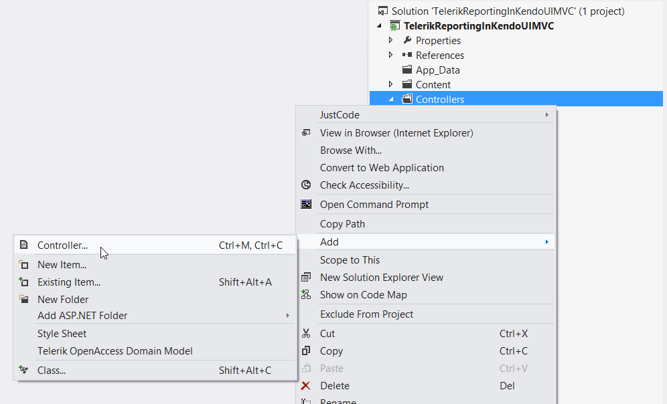The width and height of the screenshot is (667, 404).
Task: Click the New Folder icon
Action: [24, 300]
